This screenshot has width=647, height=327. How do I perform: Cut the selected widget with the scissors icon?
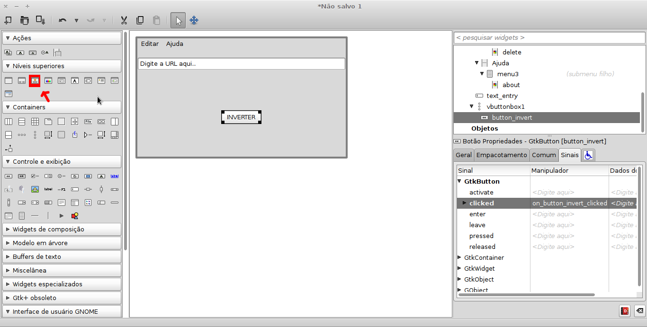coord(124,20)
